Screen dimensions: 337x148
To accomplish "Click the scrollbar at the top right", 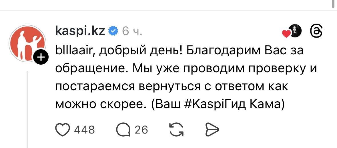I will click(332, 3).
